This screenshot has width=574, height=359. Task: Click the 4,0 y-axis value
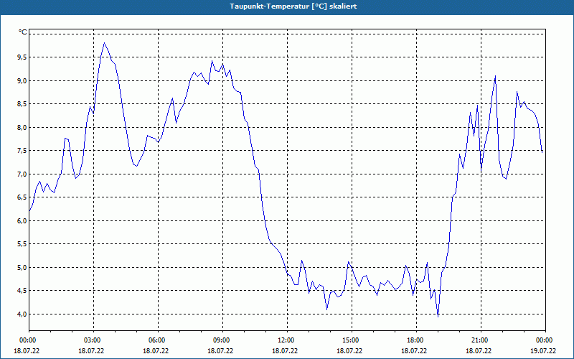22,314
